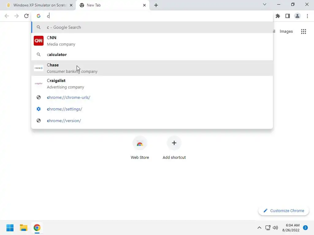Open Chrome's three-dot menu
Viewport: 314px width, 235px height.
tap(307, 16)
